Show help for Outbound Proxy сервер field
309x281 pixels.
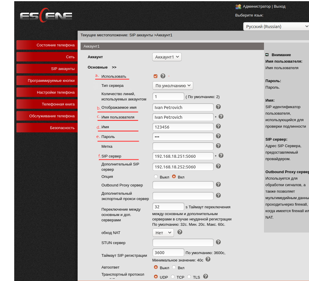[218, 184]
